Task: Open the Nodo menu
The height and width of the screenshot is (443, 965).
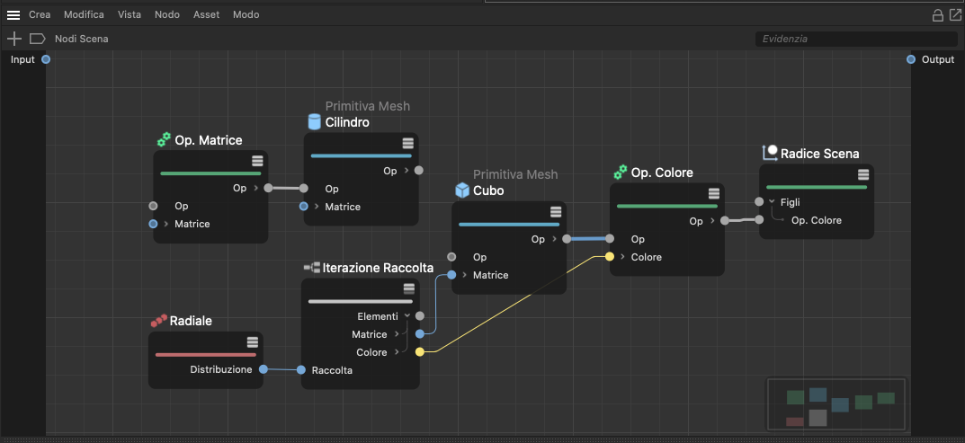Action: coord(166,14)
